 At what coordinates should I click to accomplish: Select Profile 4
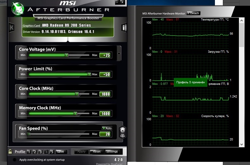[x=46, y=152]
